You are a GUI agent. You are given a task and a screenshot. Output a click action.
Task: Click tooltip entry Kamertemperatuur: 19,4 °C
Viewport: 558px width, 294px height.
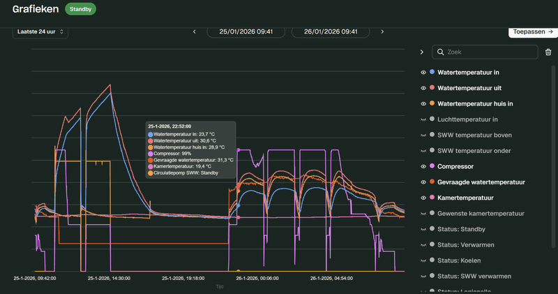click(x=180, y=166)
